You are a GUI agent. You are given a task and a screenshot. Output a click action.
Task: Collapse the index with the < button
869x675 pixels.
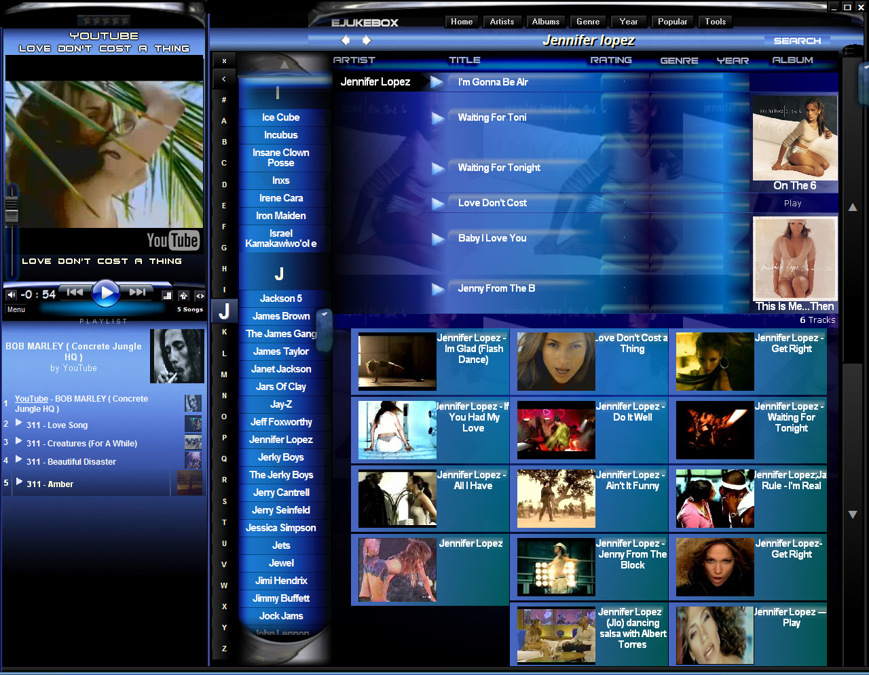(x=224, y=79)
